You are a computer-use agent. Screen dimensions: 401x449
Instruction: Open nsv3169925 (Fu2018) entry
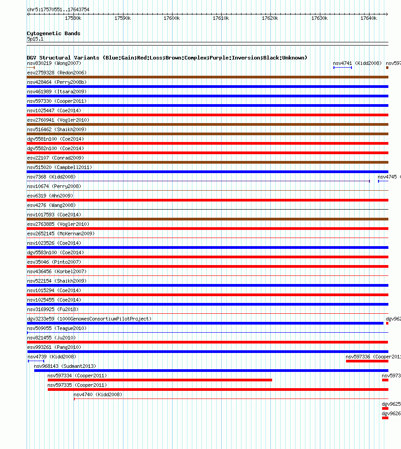click(53, 309)
